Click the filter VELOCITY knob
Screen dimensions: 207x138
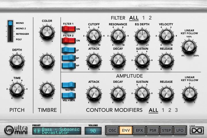(166, 36)
